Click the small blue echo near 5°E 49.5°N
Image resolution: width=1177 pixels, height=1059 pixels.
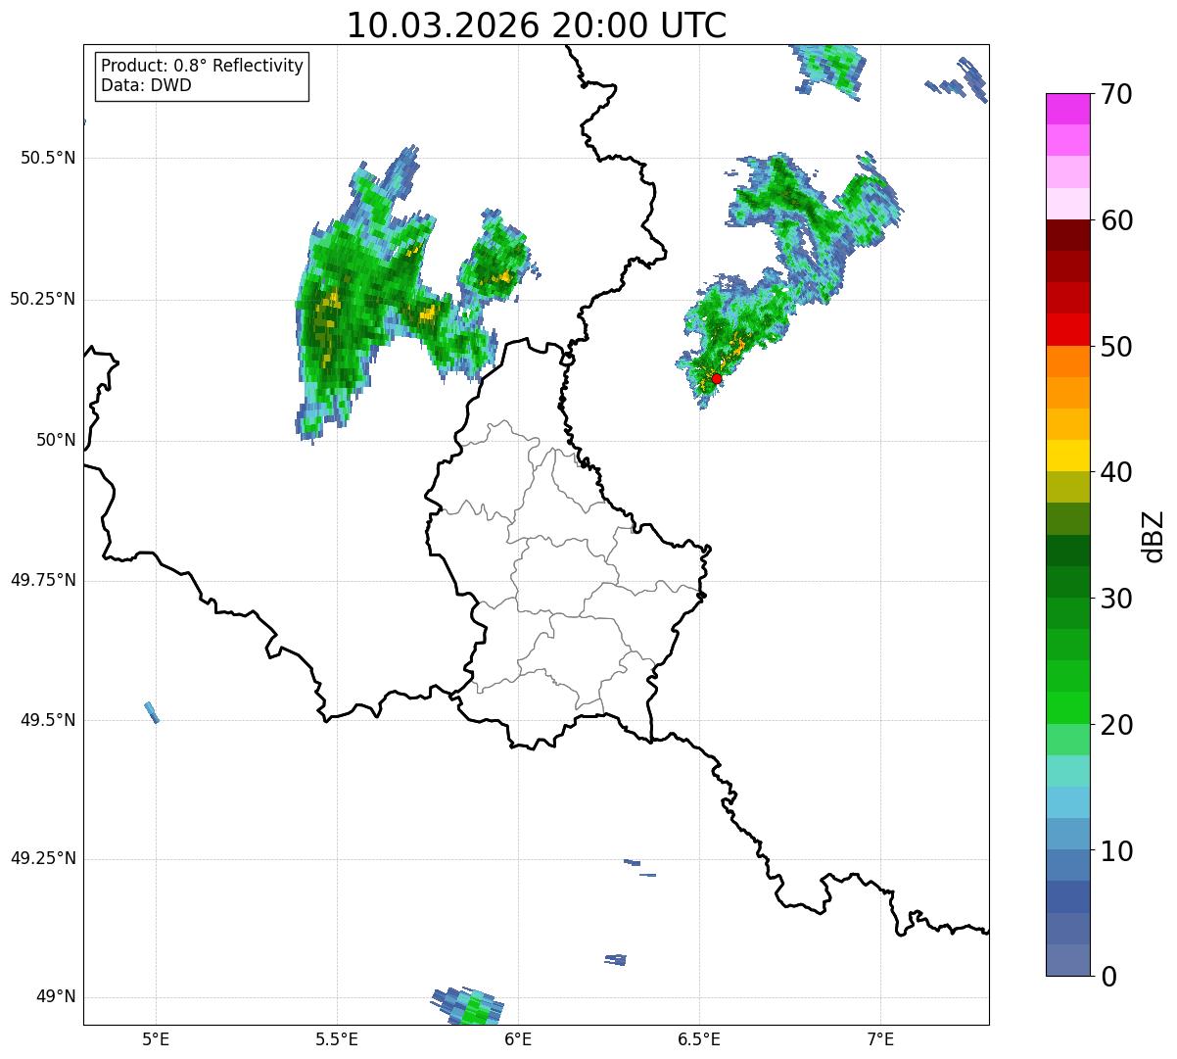click(152, 712)
